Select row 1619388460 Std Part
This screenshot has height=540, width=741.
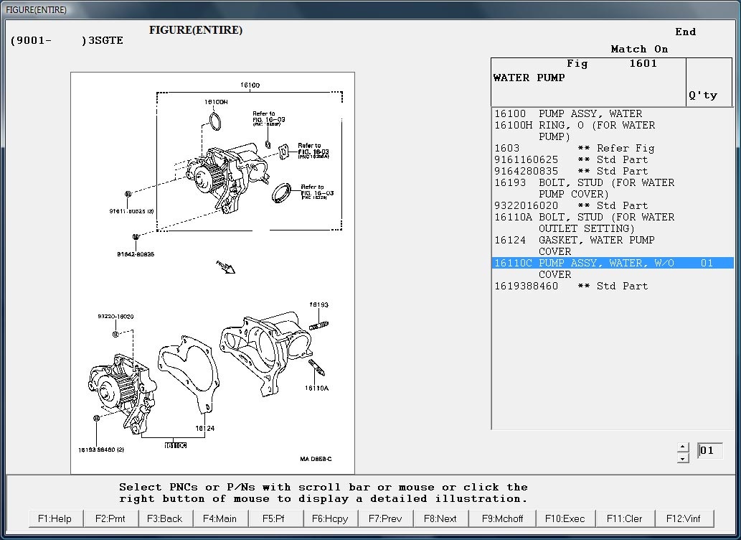613,286
